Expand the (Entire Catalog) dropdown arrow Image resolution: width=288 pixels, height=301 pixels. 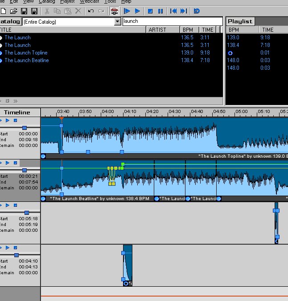click(x=117, y=21)
